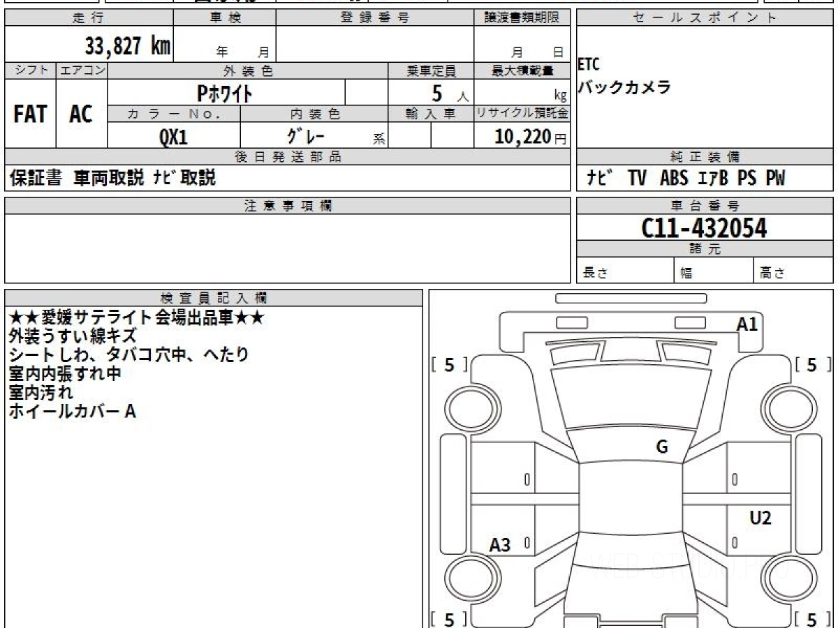This screenshot has height=628, width=838.
Task: Select the 室内汚れ note line
Action: click(41, 392)
